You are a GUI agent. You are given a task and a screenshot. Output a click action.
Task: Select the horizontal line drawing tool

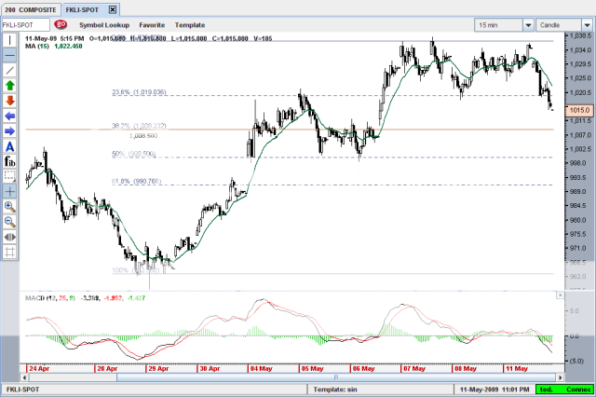10,55
